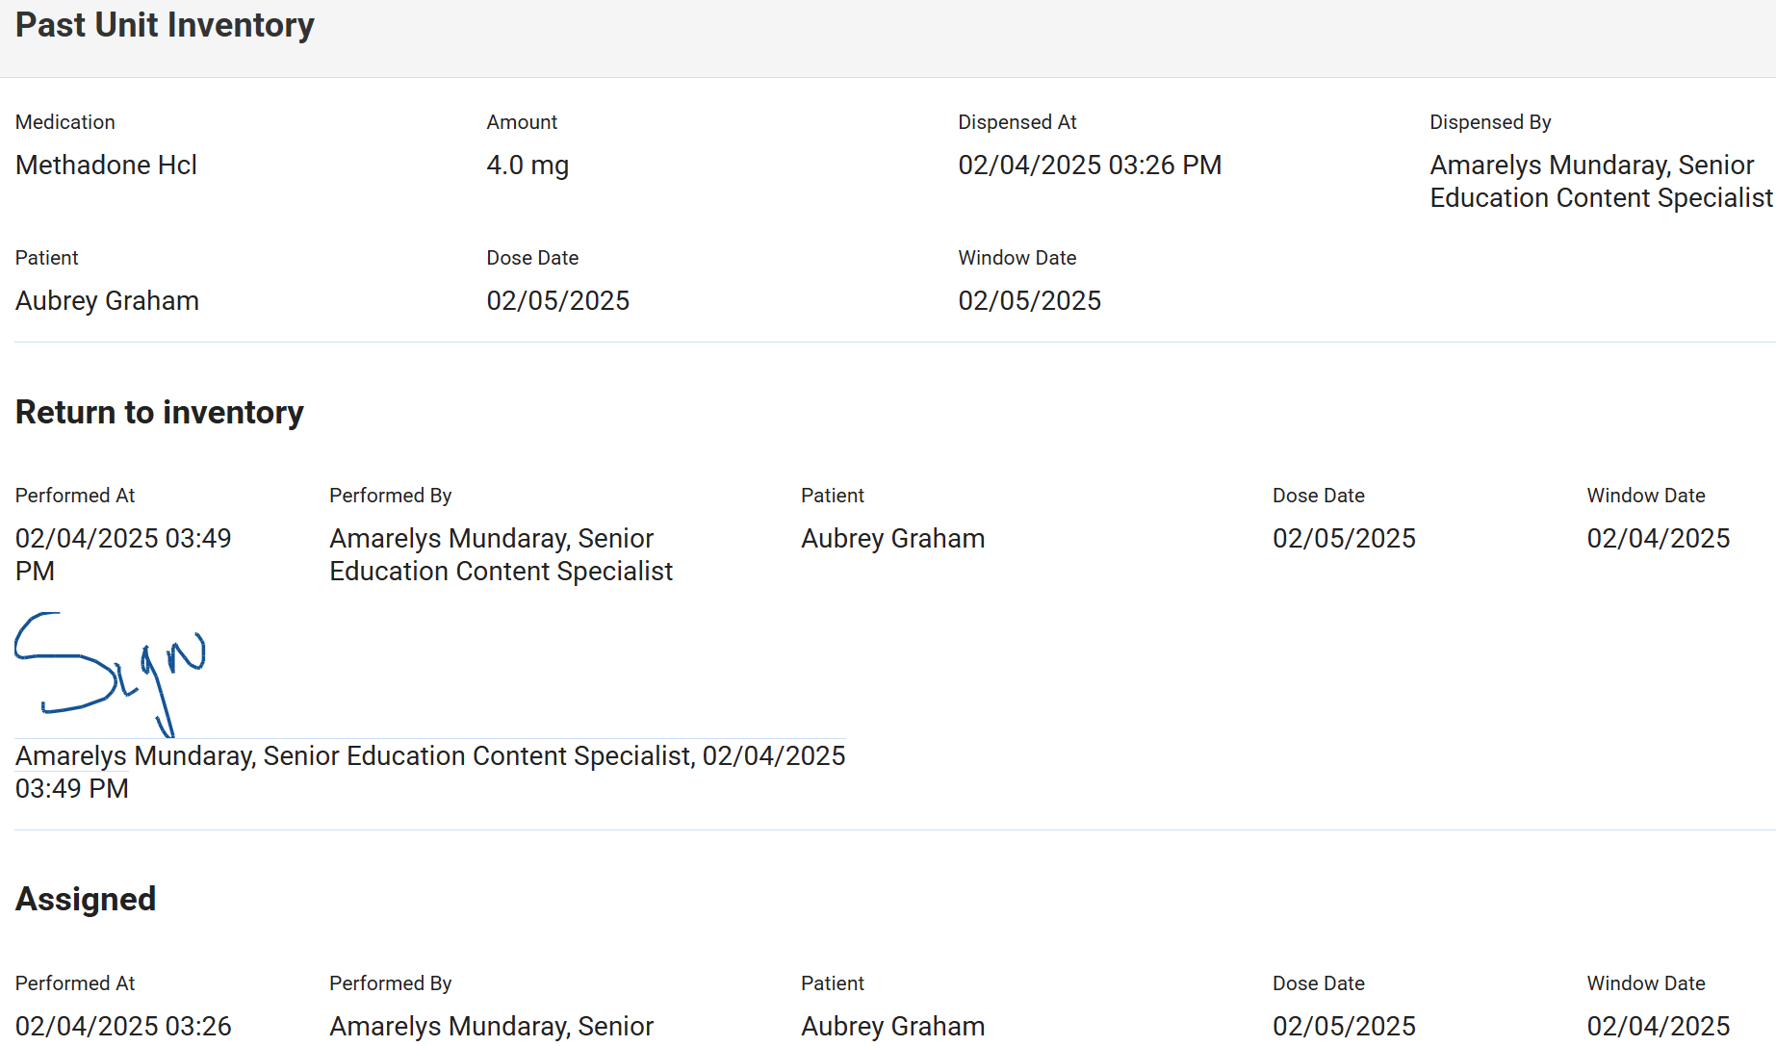Screen dimensions: 1776x1046
Task: Click patient Aubrey Graham in Assigned section
Action: 892,1027
